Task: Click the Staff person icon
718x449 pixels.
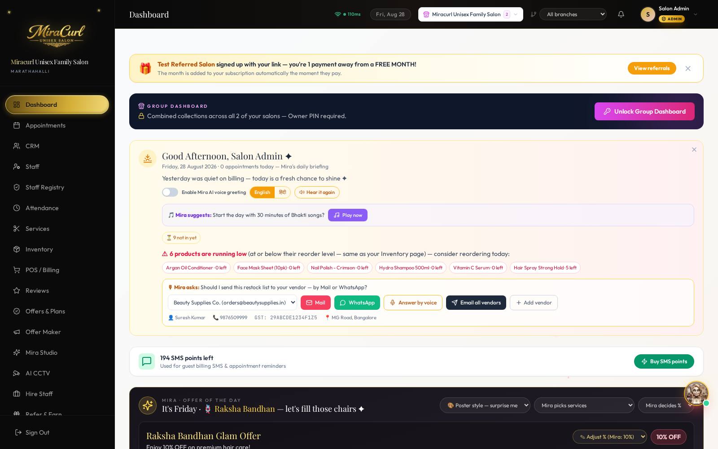Action: [x=17, y=167]
